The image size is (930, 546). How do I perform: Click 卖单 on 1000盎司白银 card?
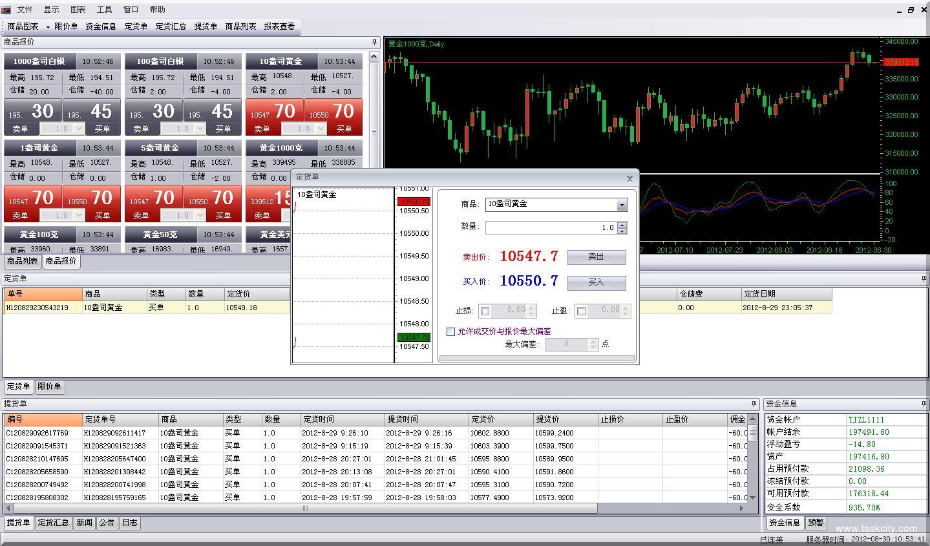point(21,129)
